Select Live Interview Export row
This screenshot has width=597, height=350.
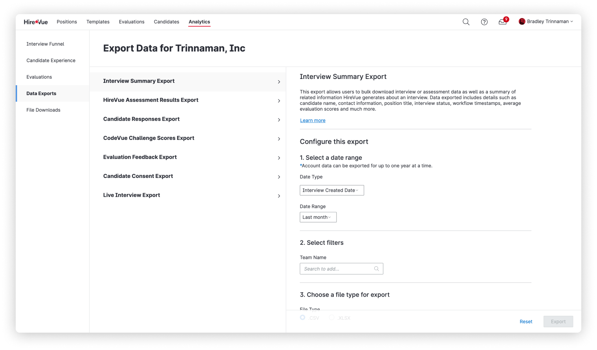188,195
